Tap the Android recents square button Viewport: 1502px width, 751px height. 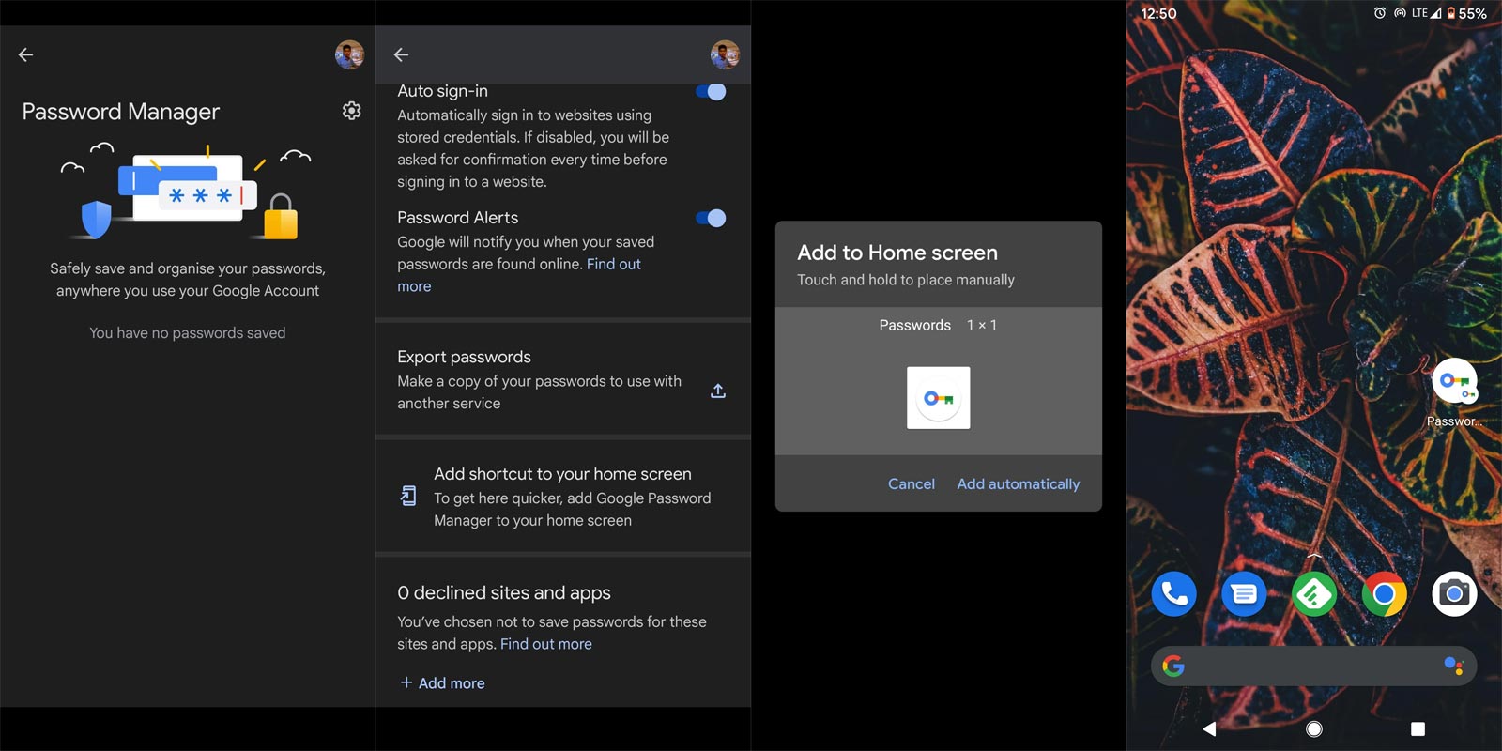[1418, 728]
